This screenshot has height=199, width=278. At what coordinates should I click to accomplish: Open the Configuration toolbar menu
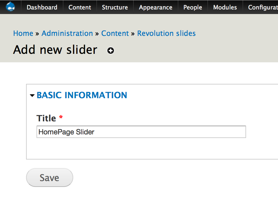point(263,7)
